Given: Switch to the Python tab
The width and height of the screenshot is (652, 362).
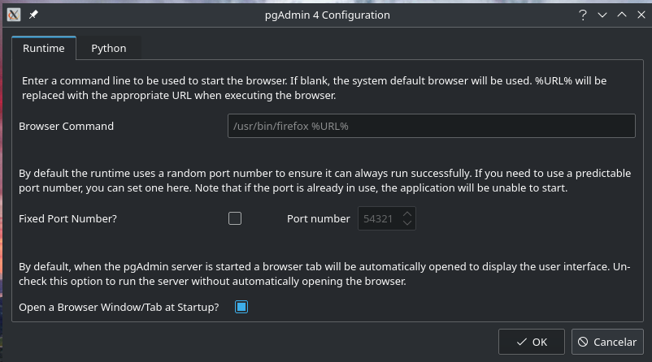Looking at the screenshot, I should 108,48.
